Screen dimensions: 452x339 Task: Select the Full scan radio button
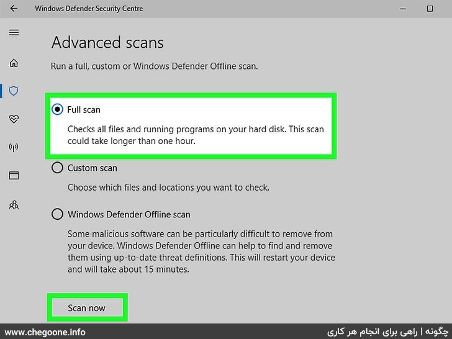57,109
